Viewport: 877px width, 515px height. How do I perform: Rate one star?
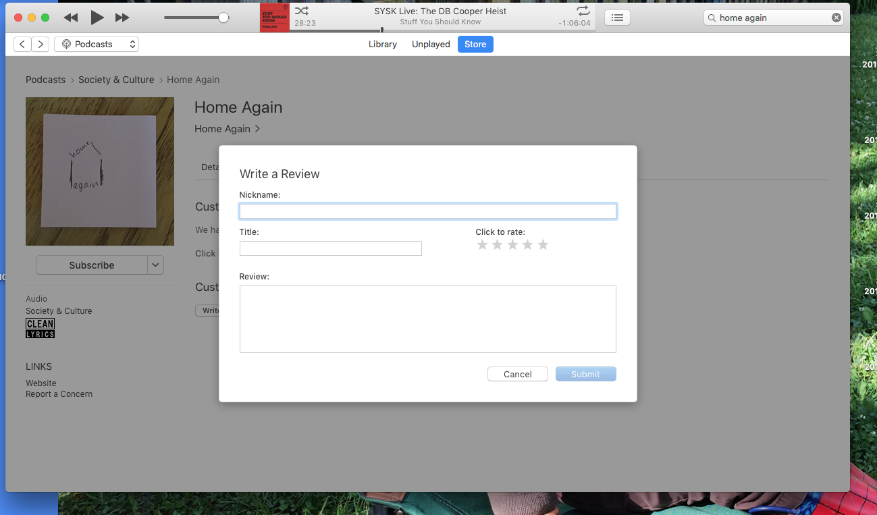tap(482, 244)
